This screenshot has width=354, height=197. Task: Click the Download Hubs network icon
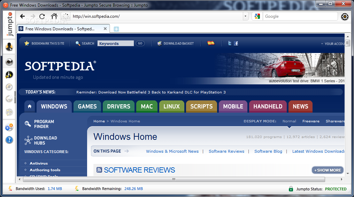coord(28,140)
